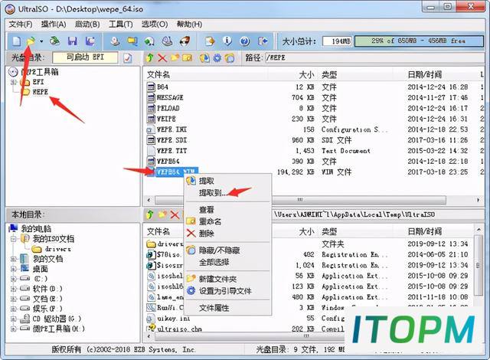Click the New folder icon in image pane

point(175,57)
